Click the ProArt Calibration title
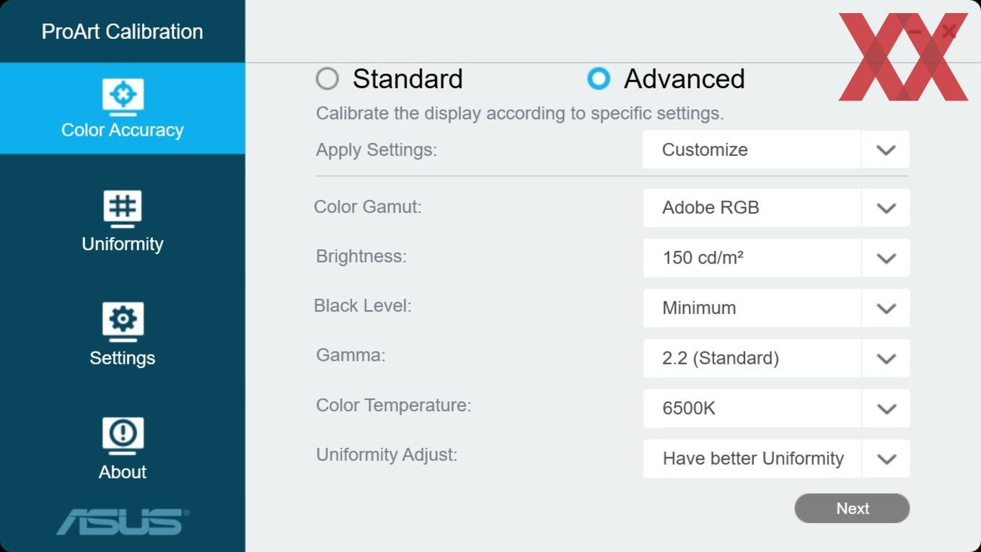This screenshot has width=981, height=552. 123,32
